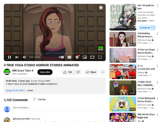Viewport: 163px width, 122px height.
Task: Open the blue #yoga hashtag link in the description
Action: click(9, 90)
